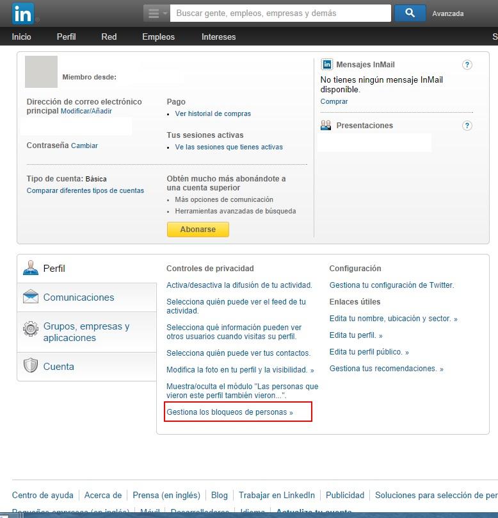Viewport: 498px width, 518px height.
Task: Focus the Buscar gente search field
Action: pos(280,13)
